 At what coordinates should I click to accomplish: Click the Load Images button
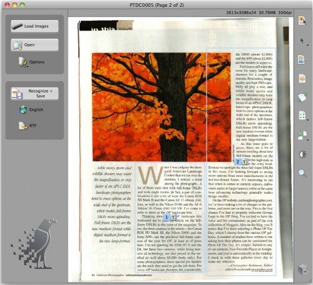click(34, 26)
